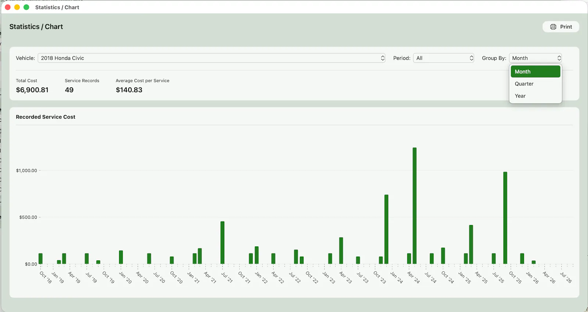Click the Statistics / Chart page heading
This screenshot has height=312, width=588.
pyautogui.click(x=36, y=27)
